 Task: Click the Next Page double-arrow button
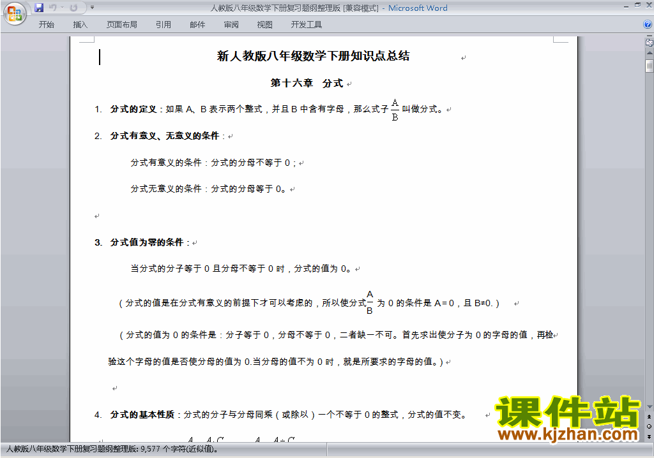(650, 436)
